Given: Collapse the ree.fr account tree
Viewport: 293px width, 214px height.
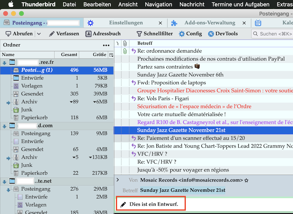Looking at the screenshot, I should point(4,63).
